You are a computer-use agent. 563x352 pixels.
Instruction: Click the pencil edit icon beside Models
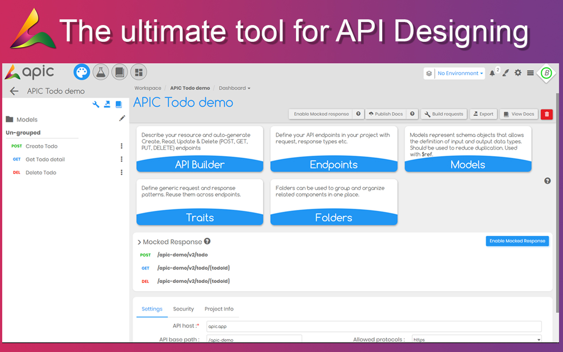(x=122, y=118)
